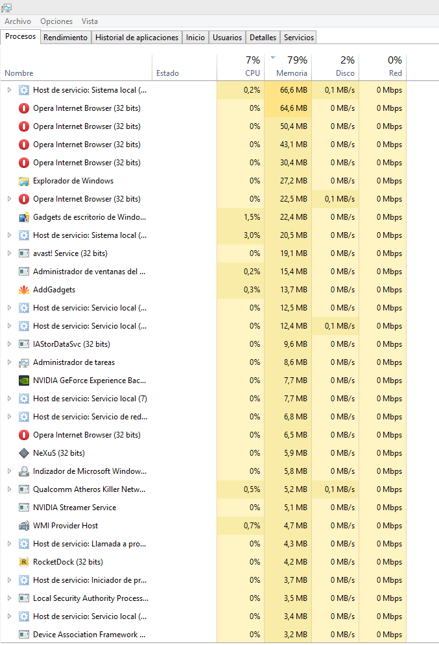Click gear icon of Iniciador de procesos host
Screen dimensions: 439x645
(24, 580)
